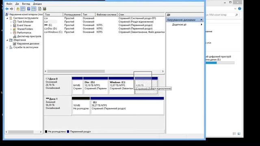Open help via the blue book toolbar icon
Screen dimensions: 260x146
29,9
